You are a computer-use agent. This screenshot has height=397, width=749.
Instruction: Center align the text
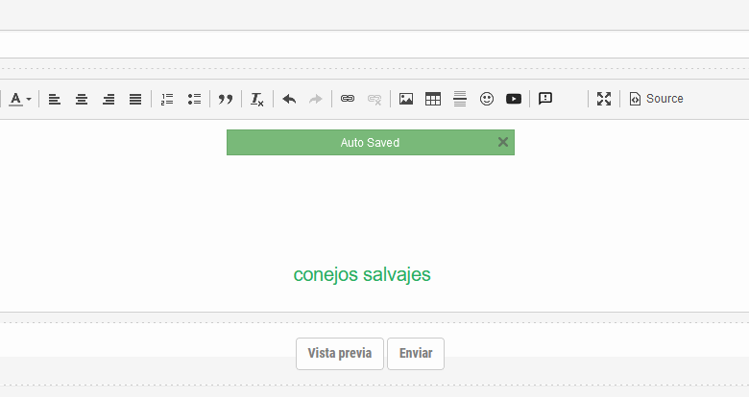coord(82,99)
